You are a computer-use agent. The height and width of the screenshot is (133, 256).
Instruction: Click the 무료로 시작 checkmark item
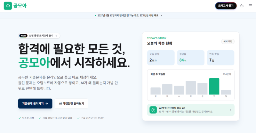26,118
